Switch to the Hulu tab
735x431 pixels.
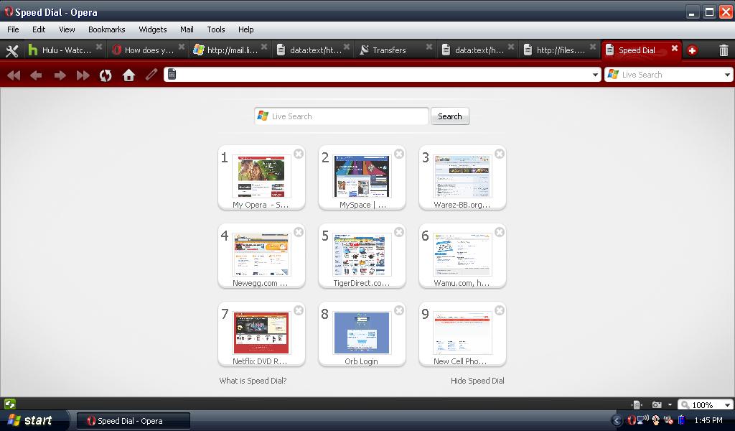[64, 50]
